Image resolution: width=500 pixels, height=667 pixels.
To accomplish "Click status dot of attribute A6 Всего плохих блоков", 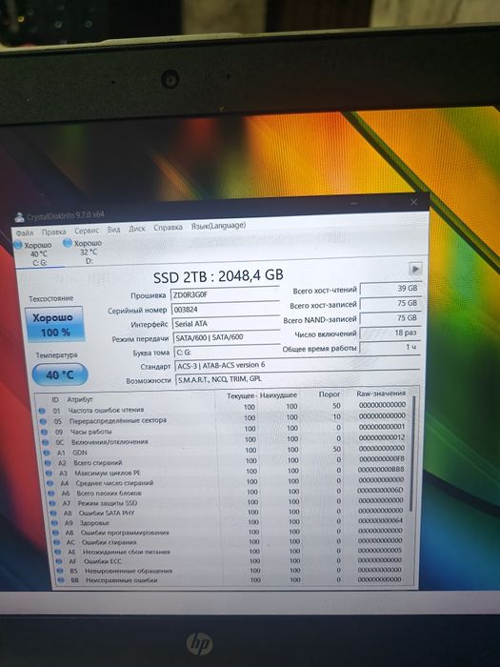I will 51,494.
